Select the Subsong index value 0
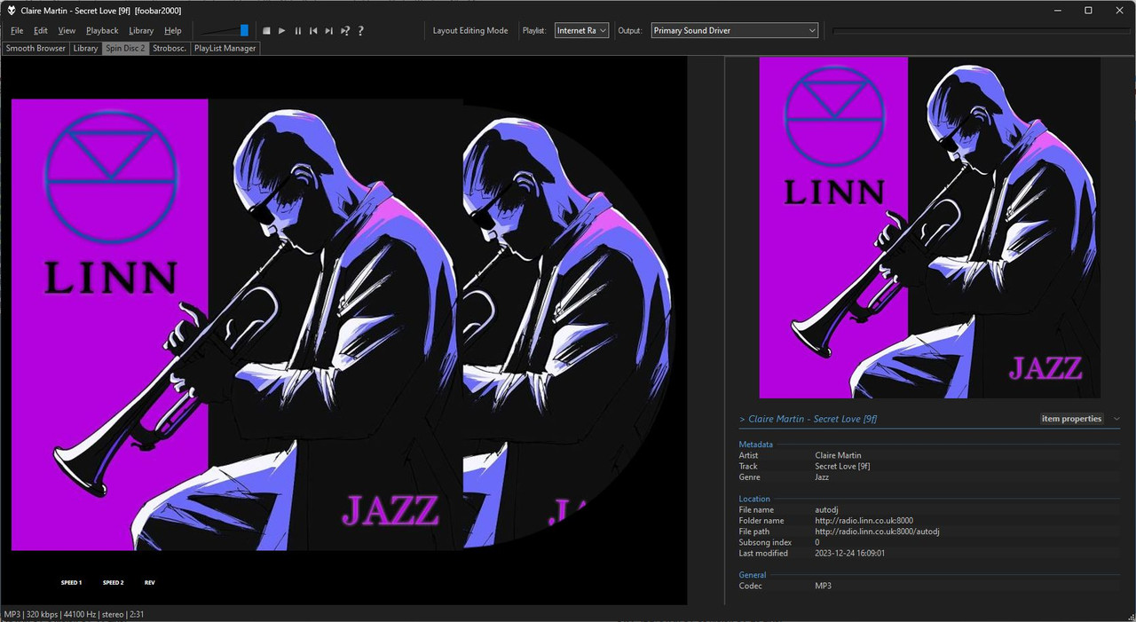Viewport: 1136px width, 622px height. (817, 542)
